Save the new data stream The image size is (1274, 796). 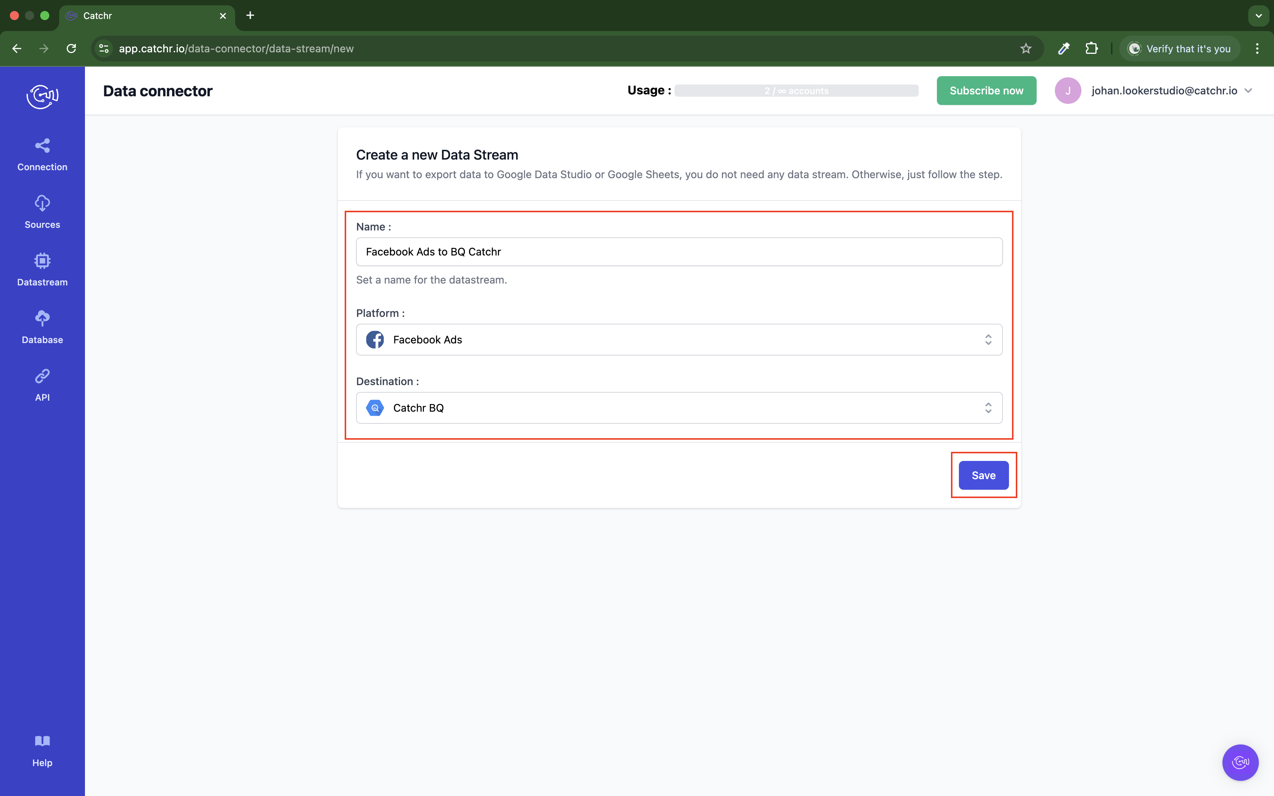point(984,475)
